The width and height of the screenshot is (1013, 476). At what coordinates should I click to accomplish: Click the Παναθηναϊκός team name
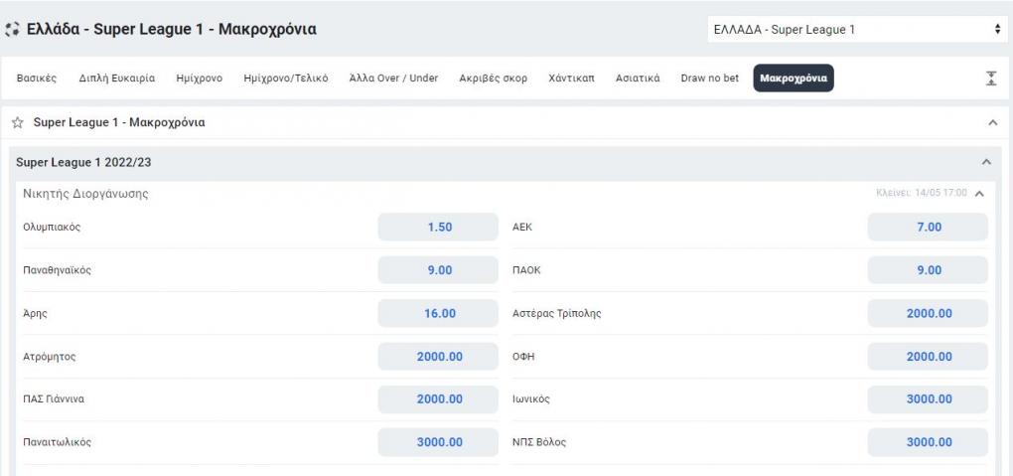click(57, 270)
